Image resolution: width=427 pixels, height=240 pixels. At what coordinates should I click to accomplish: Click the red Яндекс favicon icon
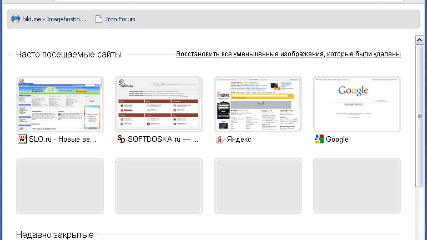coord(220,139)
